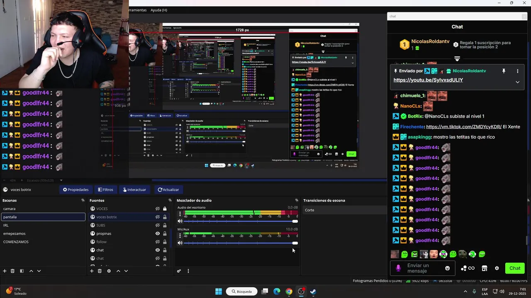Open scene filters icon in Escenas toolbar
This screenshot has width=531, height=298.
click(x=22, y=271)
